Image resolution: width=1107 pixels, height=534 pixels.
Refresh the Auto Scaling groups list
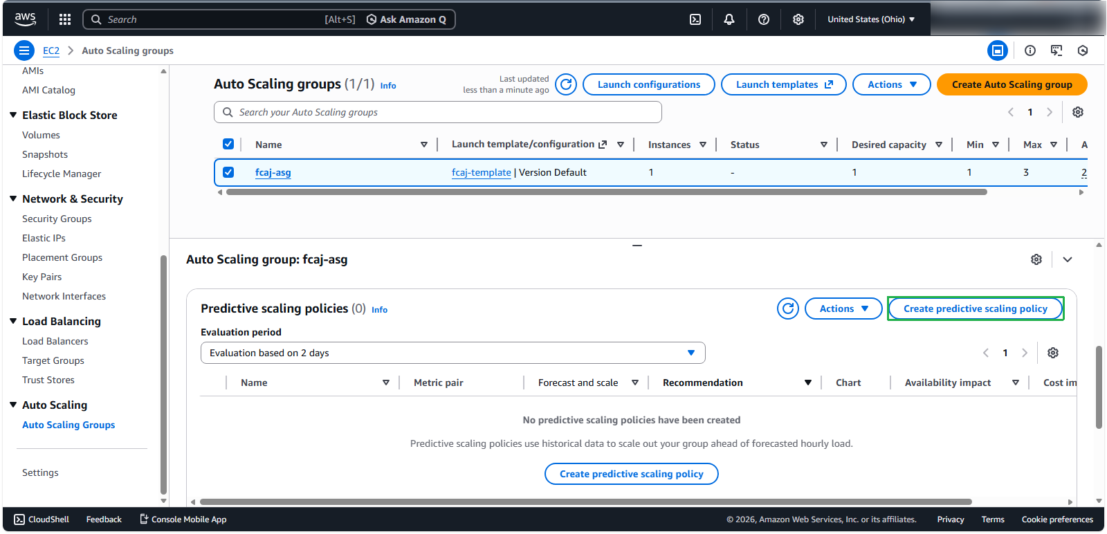[x=566, y=84]
